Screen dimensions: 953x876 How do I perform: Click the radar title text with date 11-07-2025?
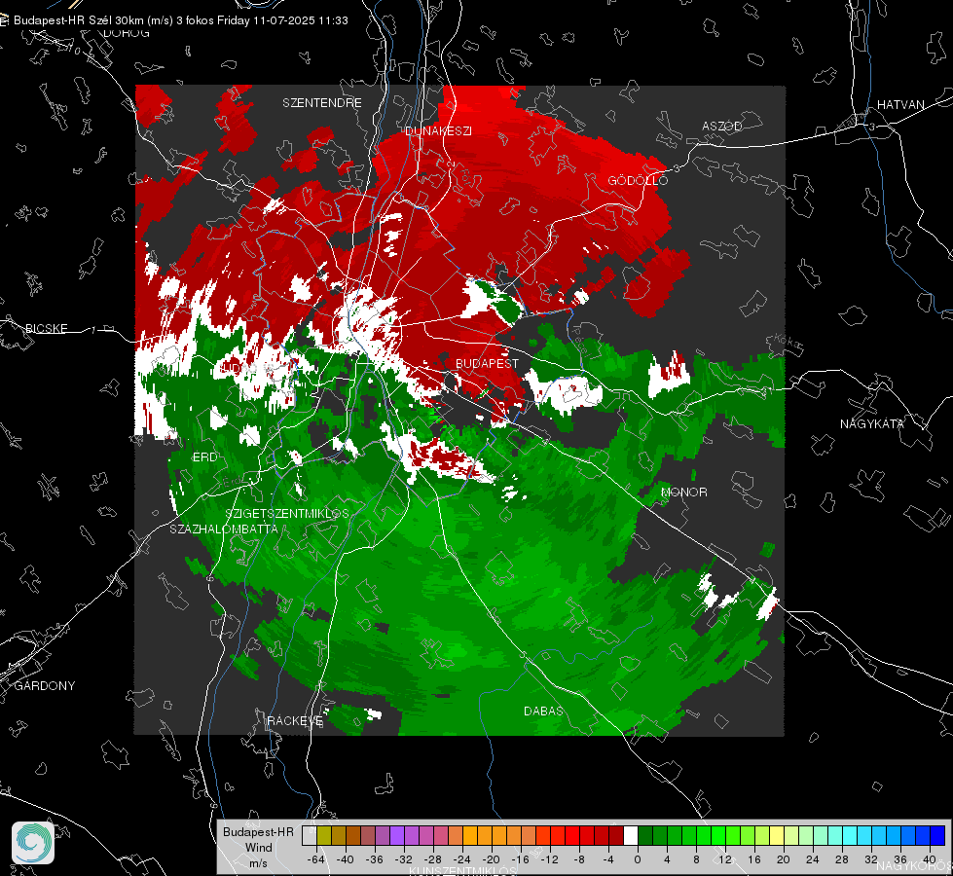coord(181,20)
